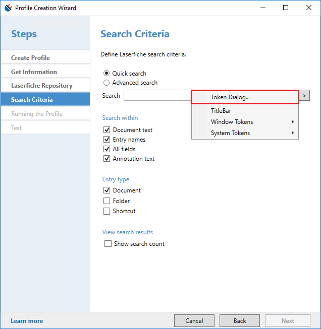Select the Quick search radio button

click(106, 73)
